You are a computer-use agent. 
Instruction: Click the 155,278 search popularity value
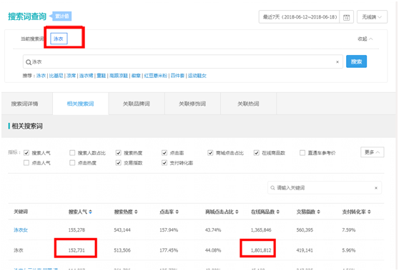point(77,230)
